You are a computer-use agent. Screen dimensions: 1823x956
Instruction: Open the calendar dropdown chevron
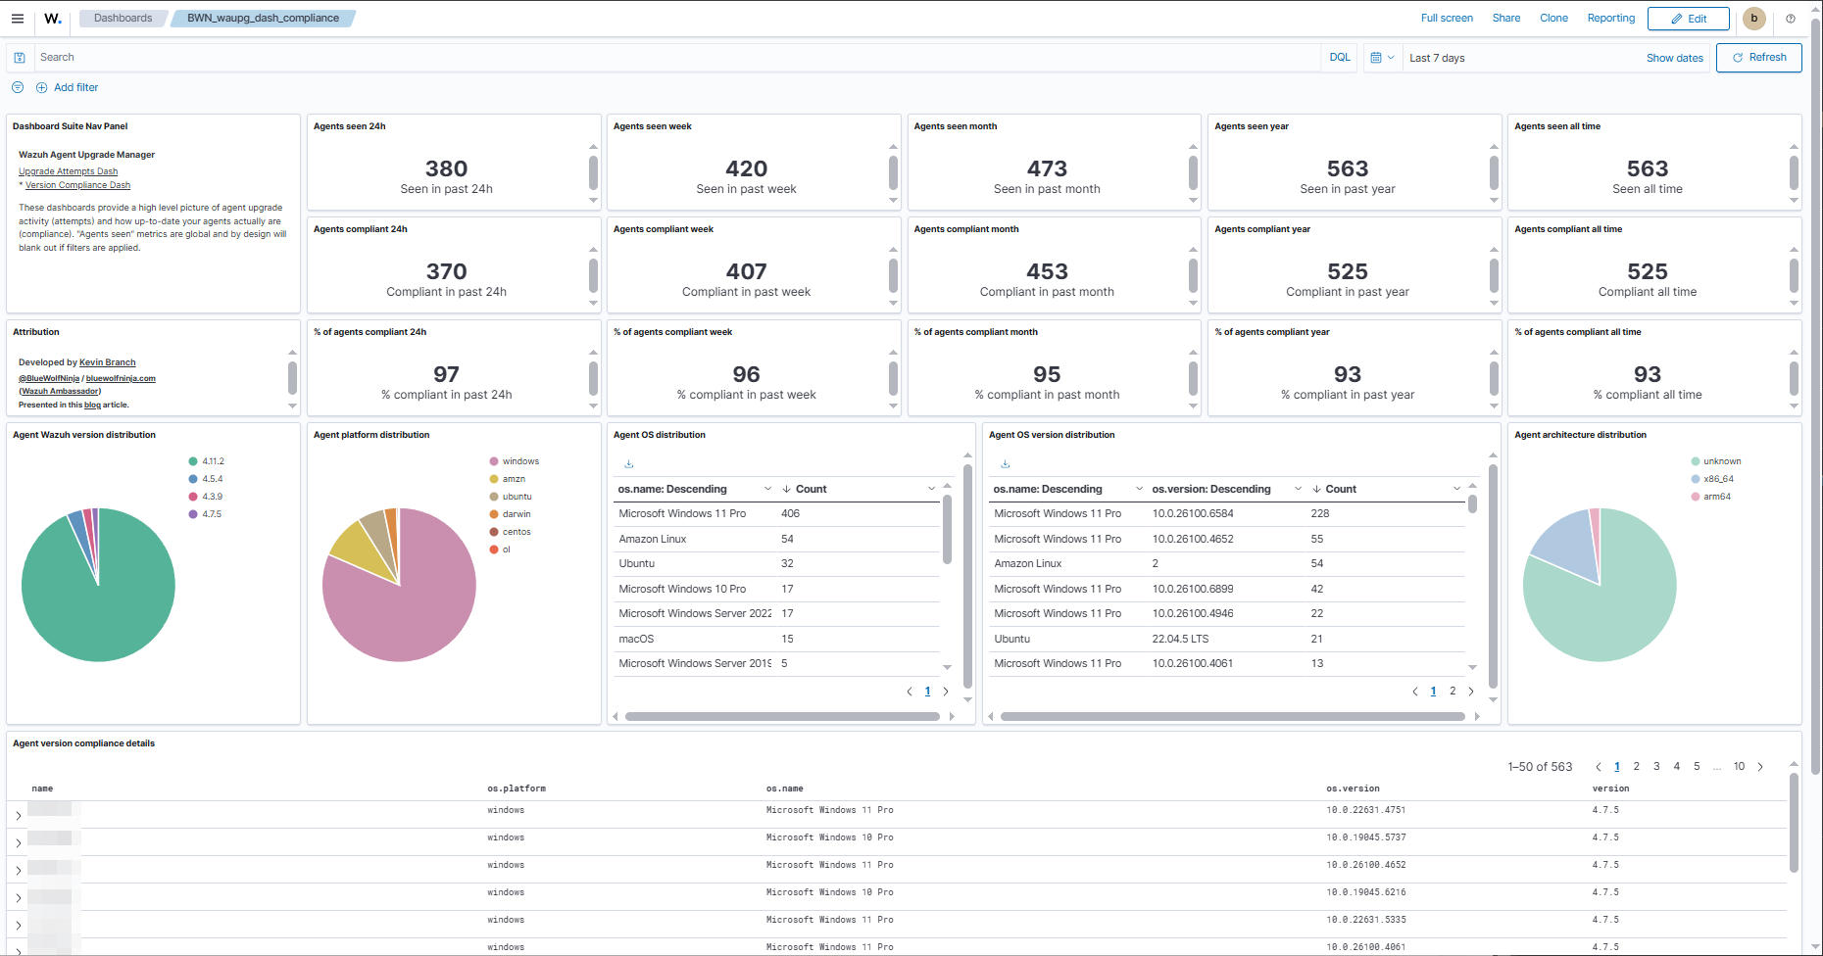pyautogui.click(x=1392, y=58)
